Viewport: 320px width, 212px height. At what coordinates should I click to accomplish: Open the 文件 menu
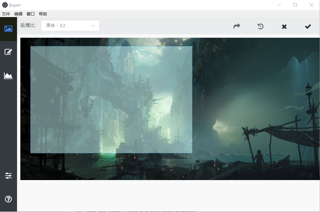[x=6, y=14]
